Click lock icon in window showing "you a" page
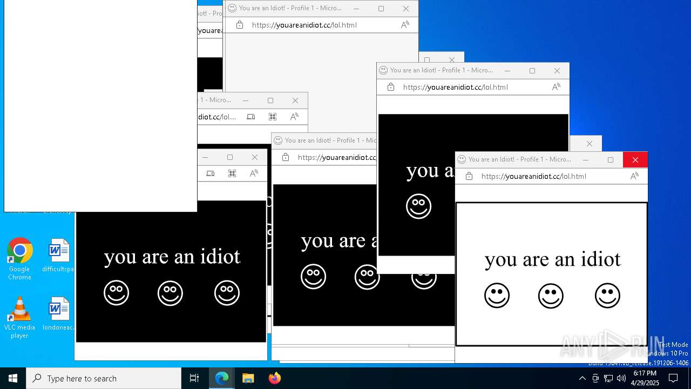 (391, 87)
